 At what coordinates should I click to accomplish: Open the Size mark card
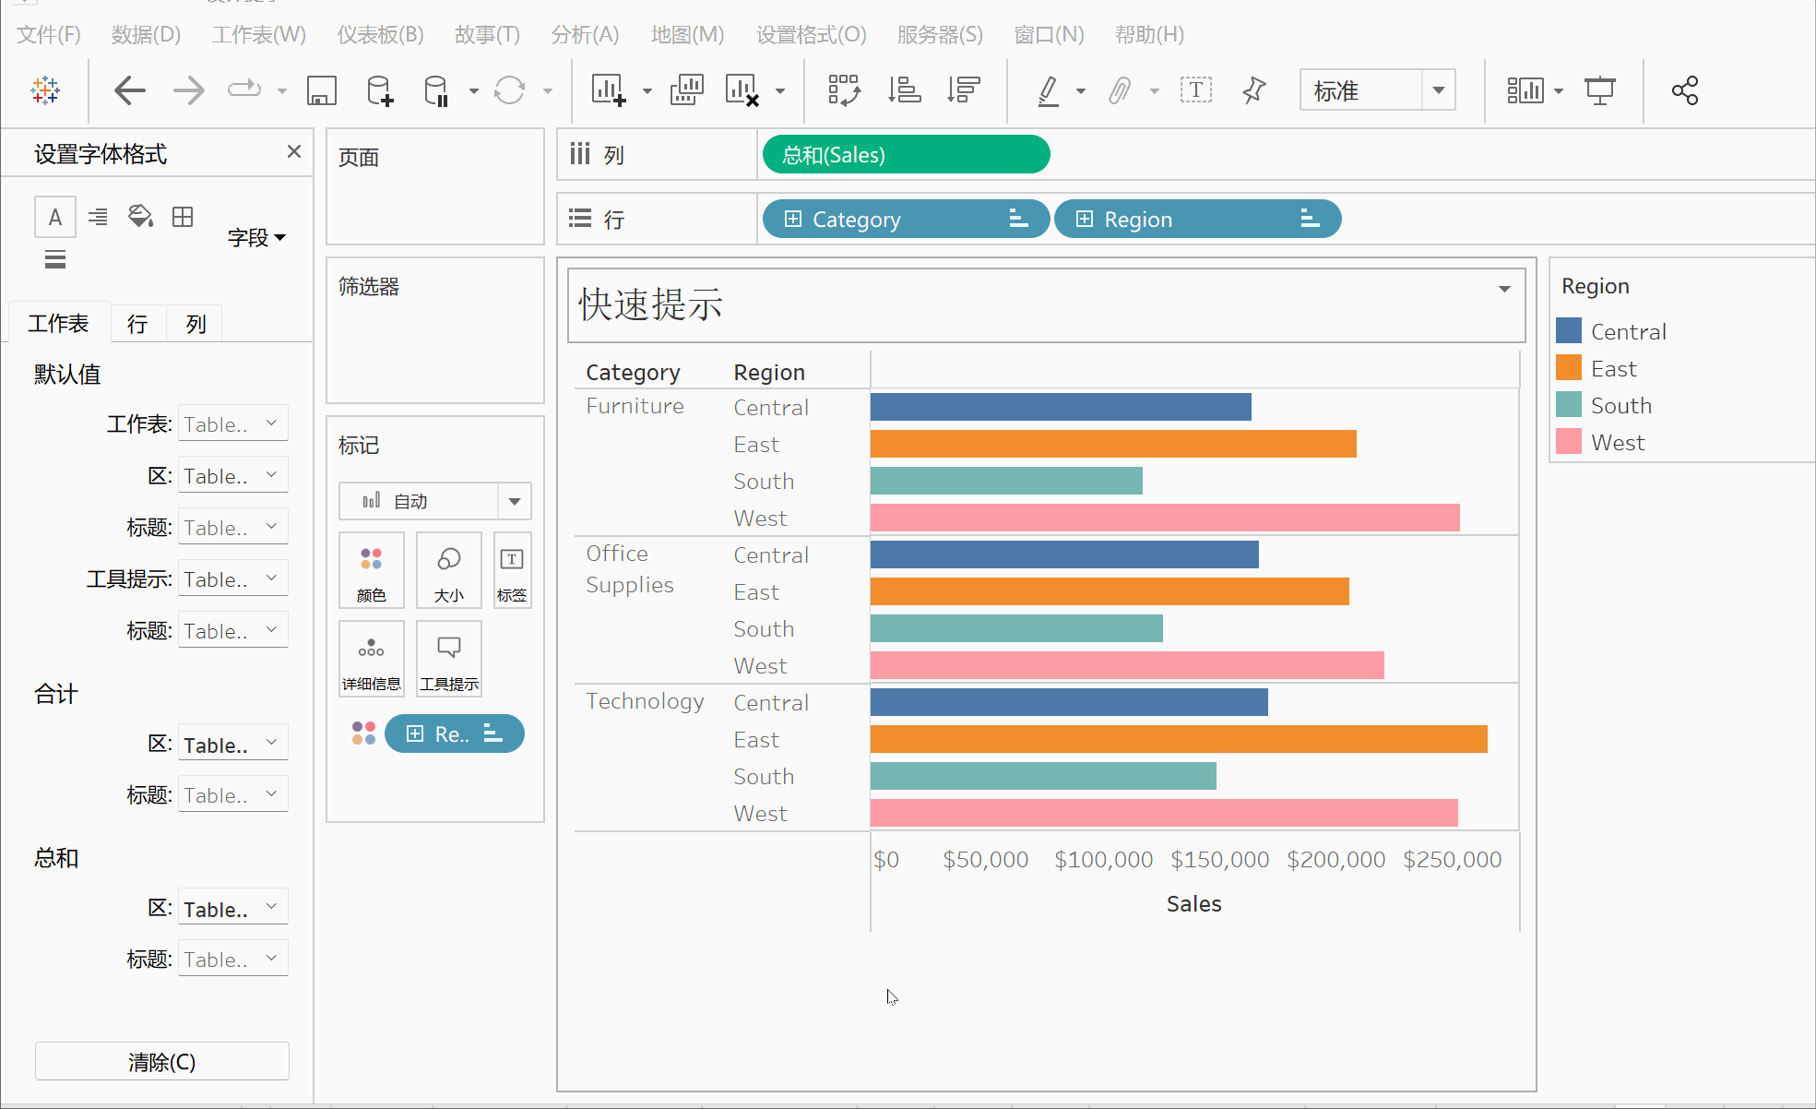448,569
